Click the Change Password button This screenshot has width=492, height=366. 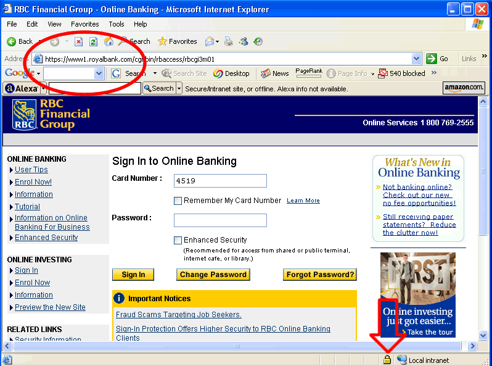coord(213,275)
